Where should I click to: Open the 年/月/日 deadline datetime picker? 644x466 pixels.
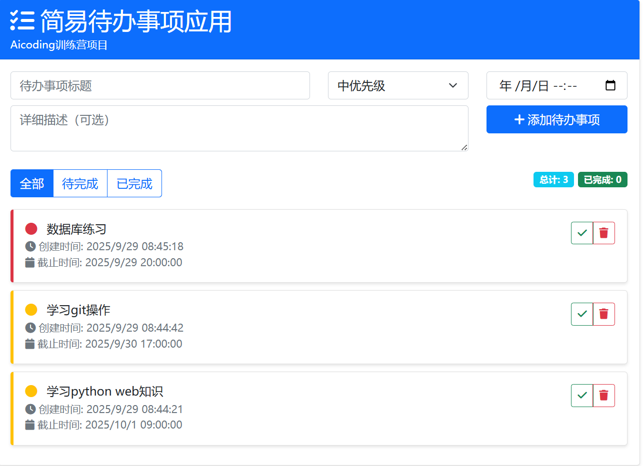click(557, 85)
